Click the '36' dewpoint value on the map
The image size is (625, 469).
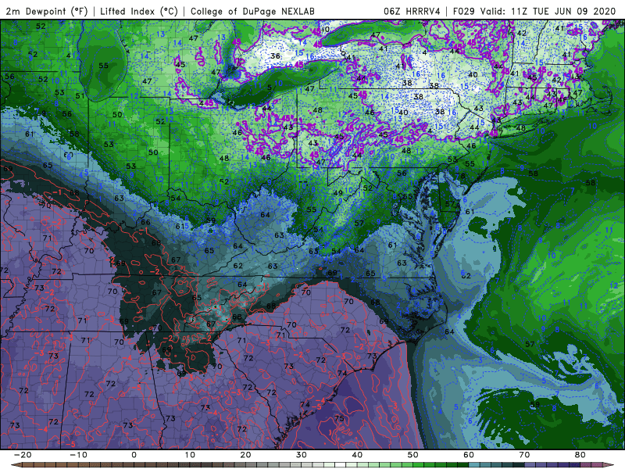click(x=276, y=56)
